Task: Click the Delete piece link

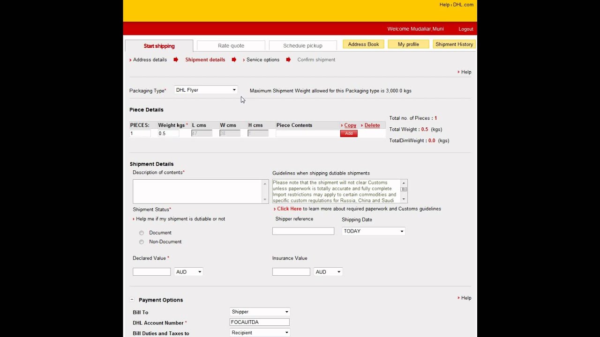Action: tap(372, 125)
